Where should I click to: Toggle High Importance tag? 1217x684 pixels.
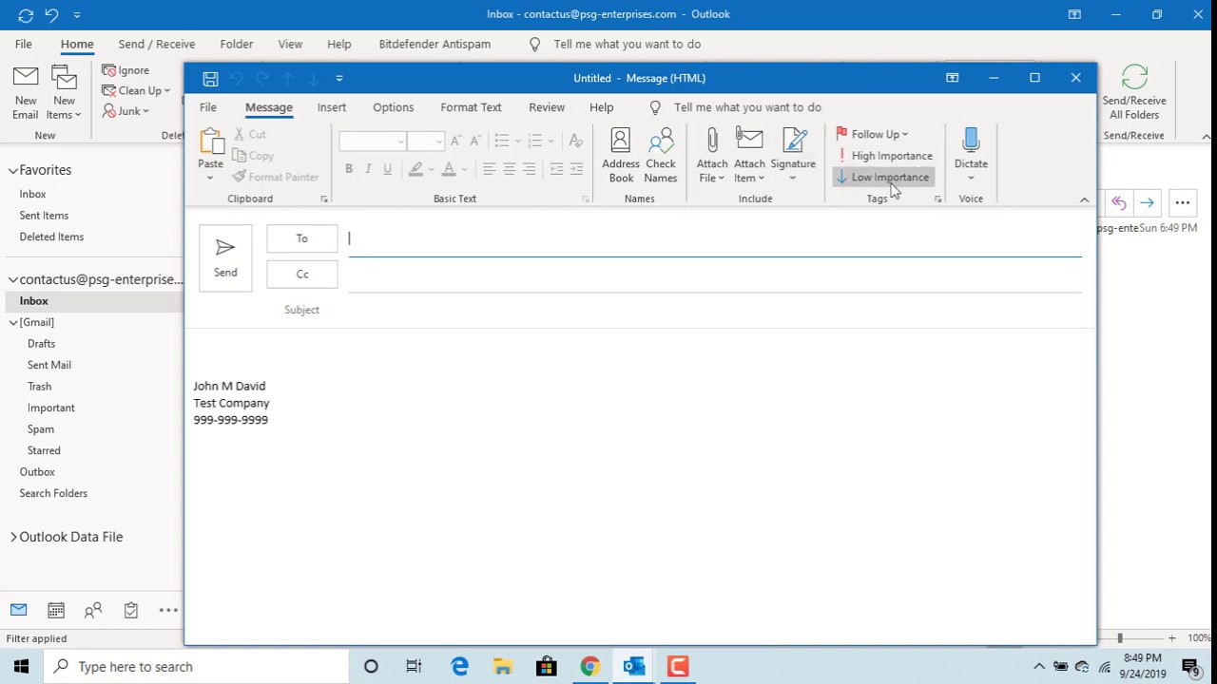[884, 156]
